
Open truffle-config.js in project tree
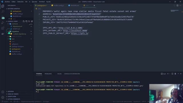tap(17, 54)
